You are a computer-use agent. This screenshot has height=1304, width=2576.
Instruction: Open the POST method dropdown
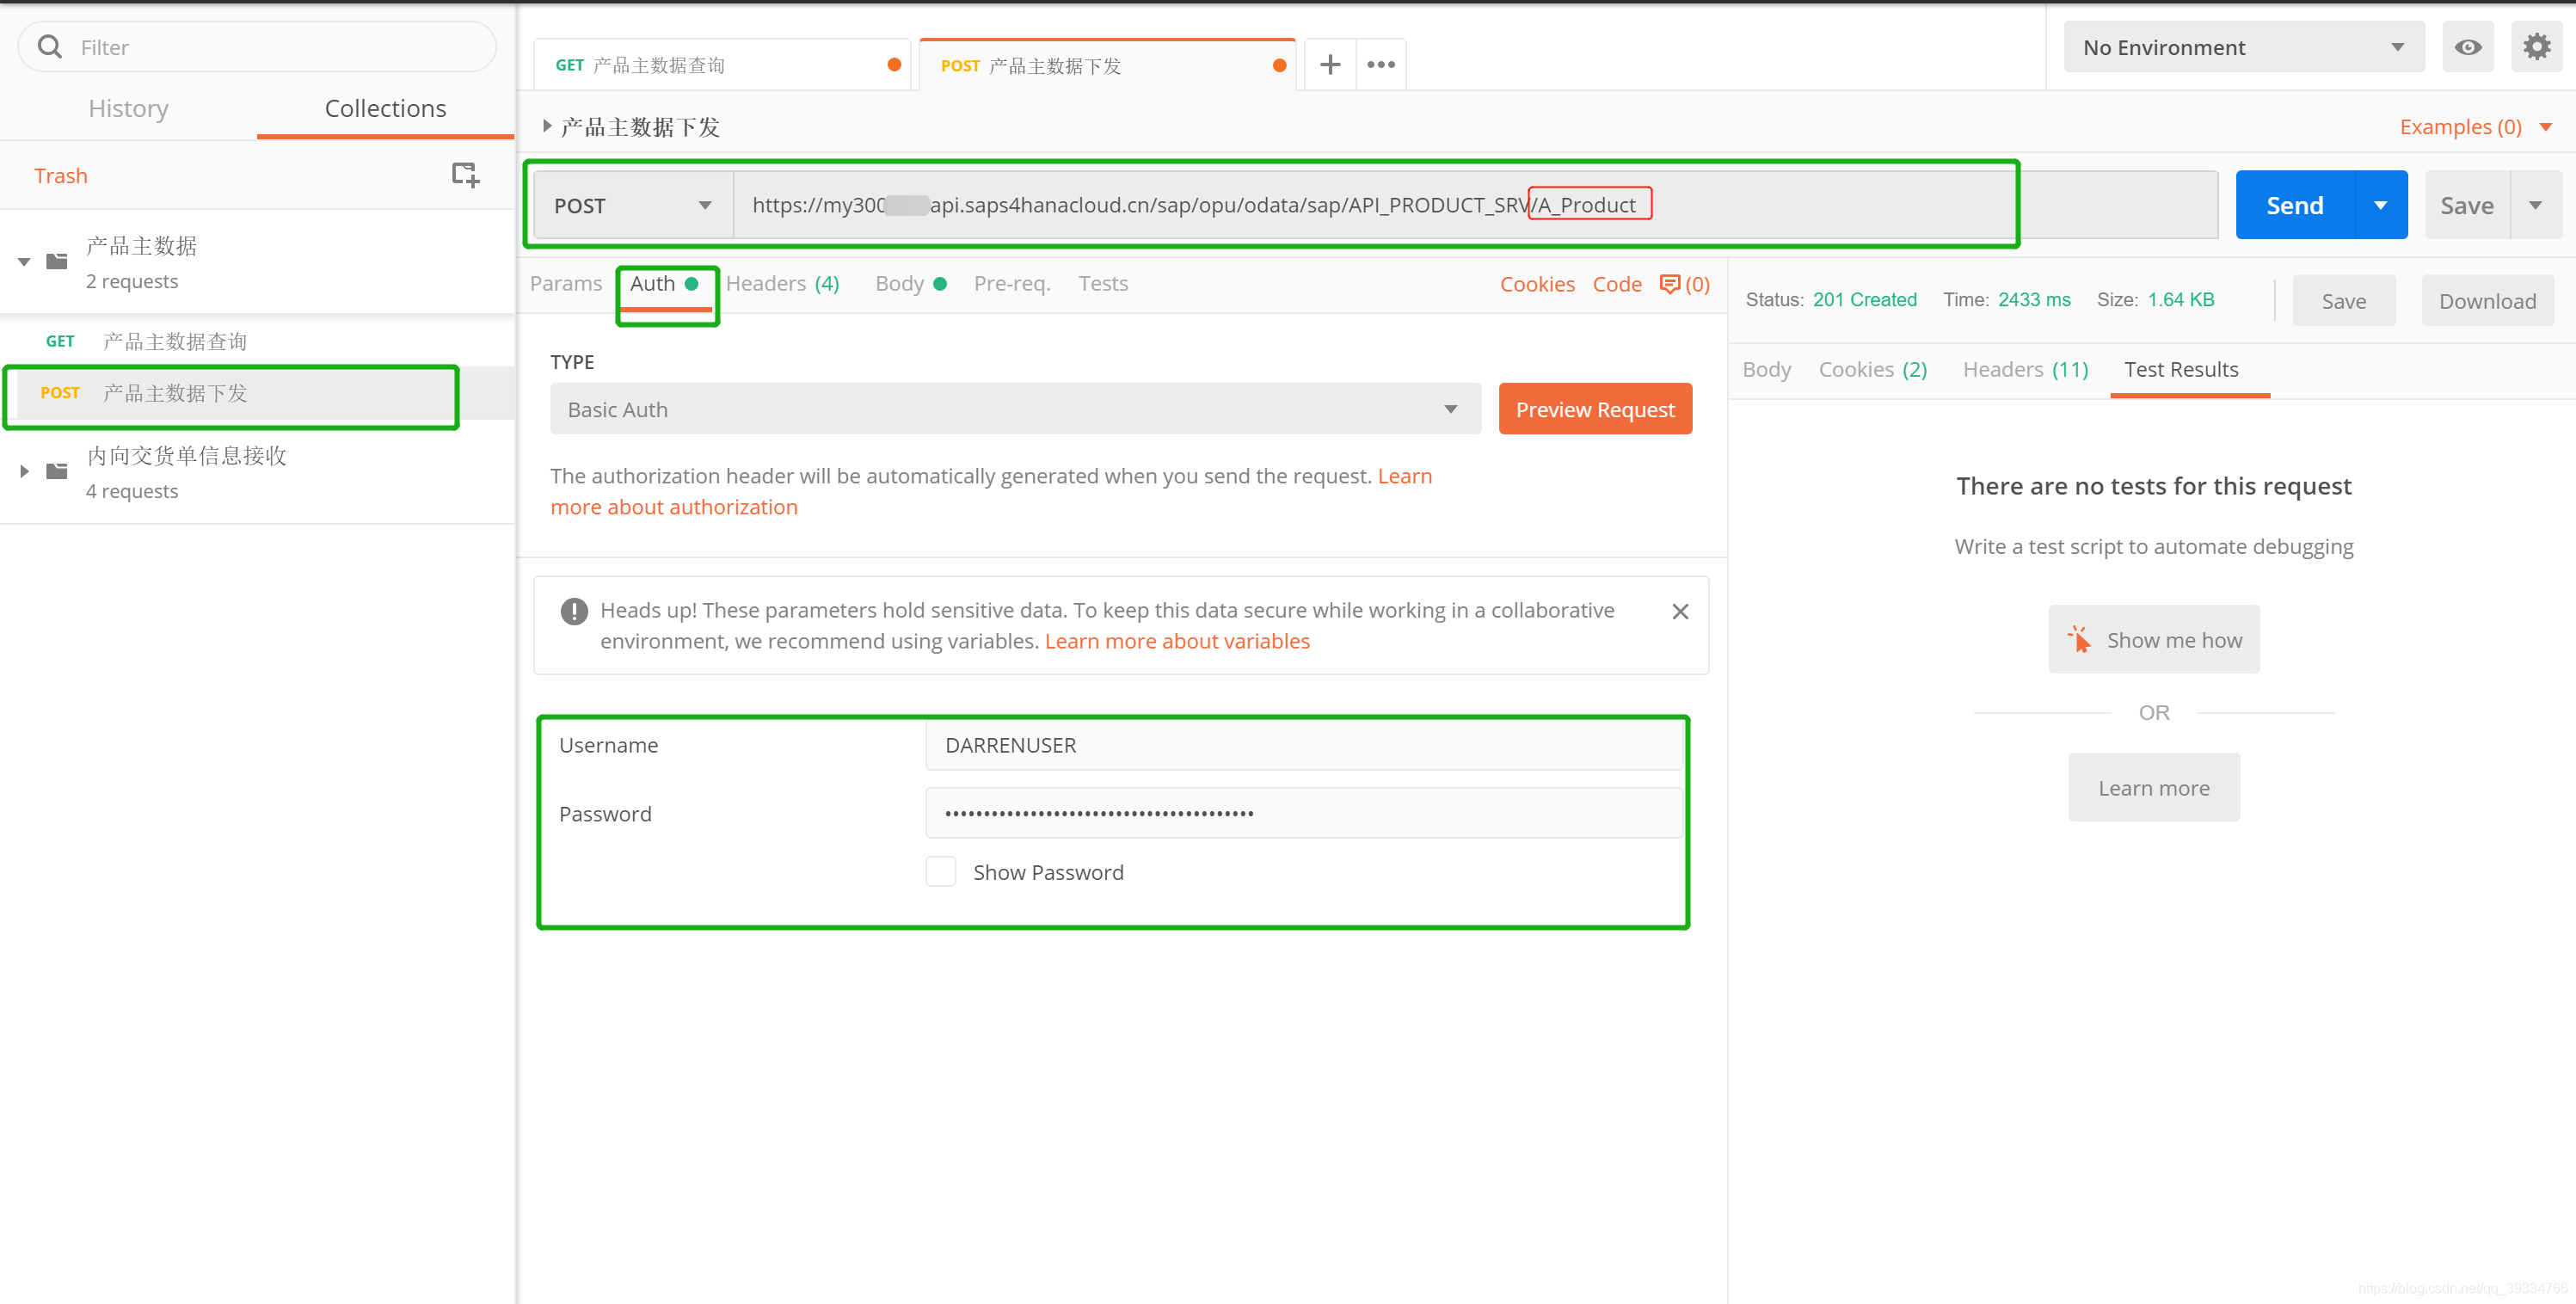coord(633,205)
